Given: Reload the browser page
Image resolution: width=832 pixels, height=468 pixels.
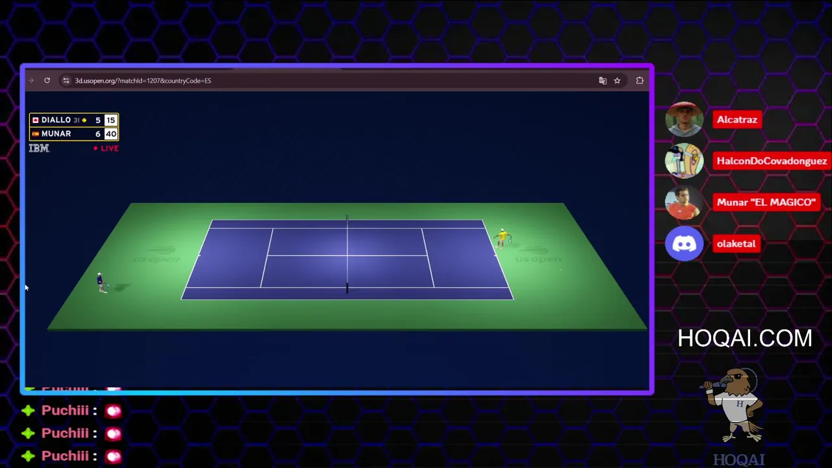Looking at the screenshot, I should point(47,81).
